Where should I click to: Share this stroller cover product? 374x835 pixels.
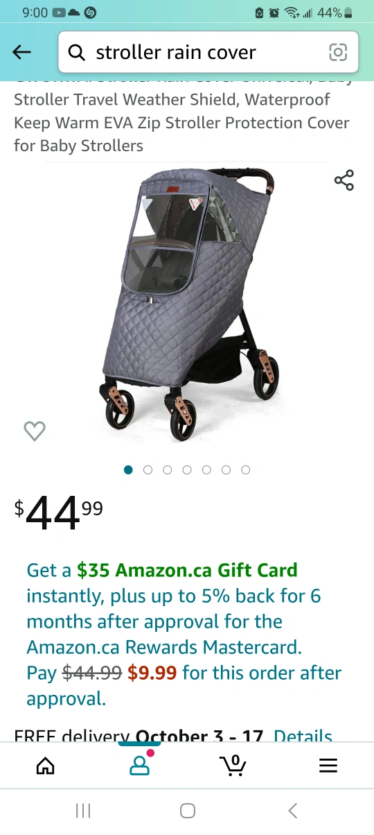(344, 180)
